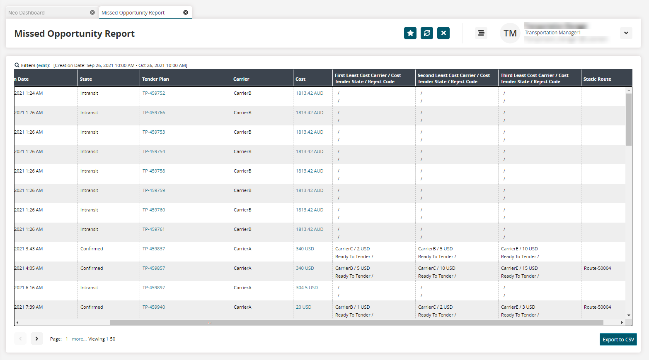The height and width of the screenshot is (360, 649).
Task: Open tender plan TP-459837 link
Action: click(154, 249)
